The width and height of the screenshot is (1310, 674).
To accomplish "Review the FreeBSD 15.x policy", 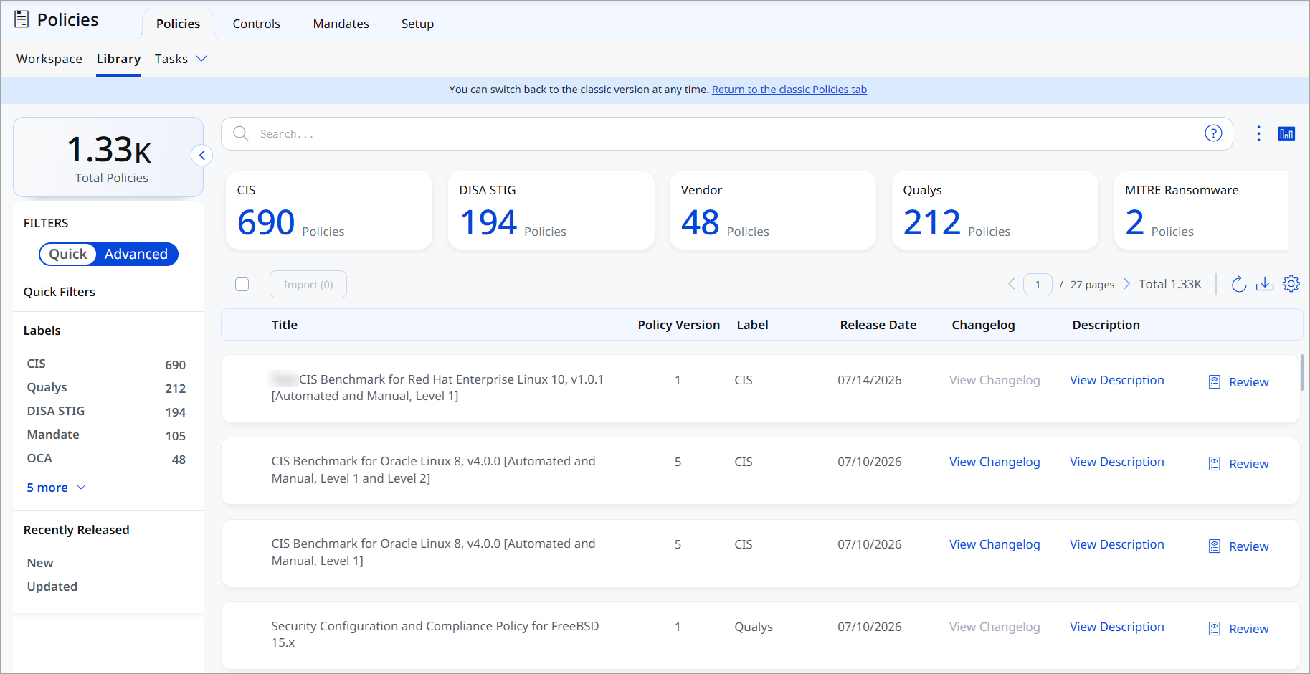I will coord(1238,629).
